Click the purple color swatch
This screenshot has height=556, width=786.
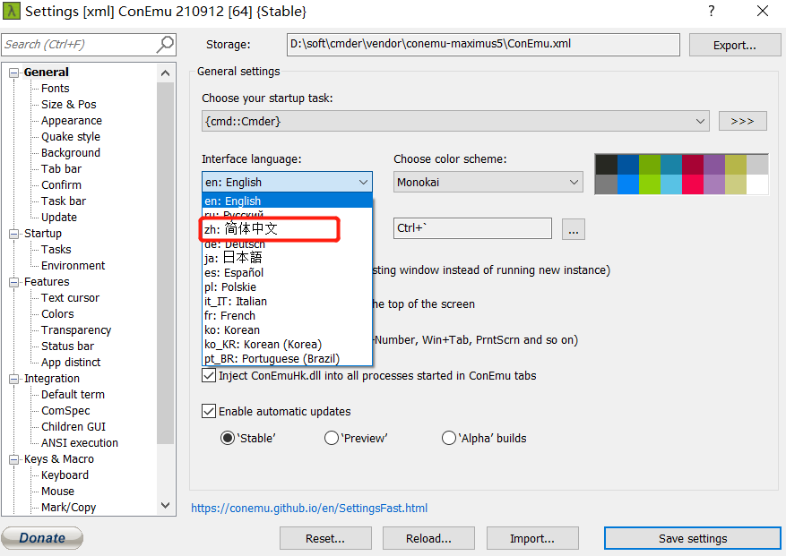point(714,165)
